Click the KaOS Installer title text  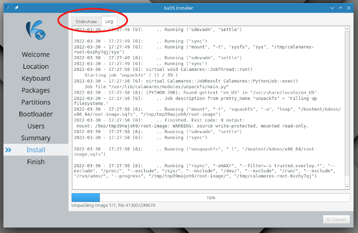tap(178, 8)
